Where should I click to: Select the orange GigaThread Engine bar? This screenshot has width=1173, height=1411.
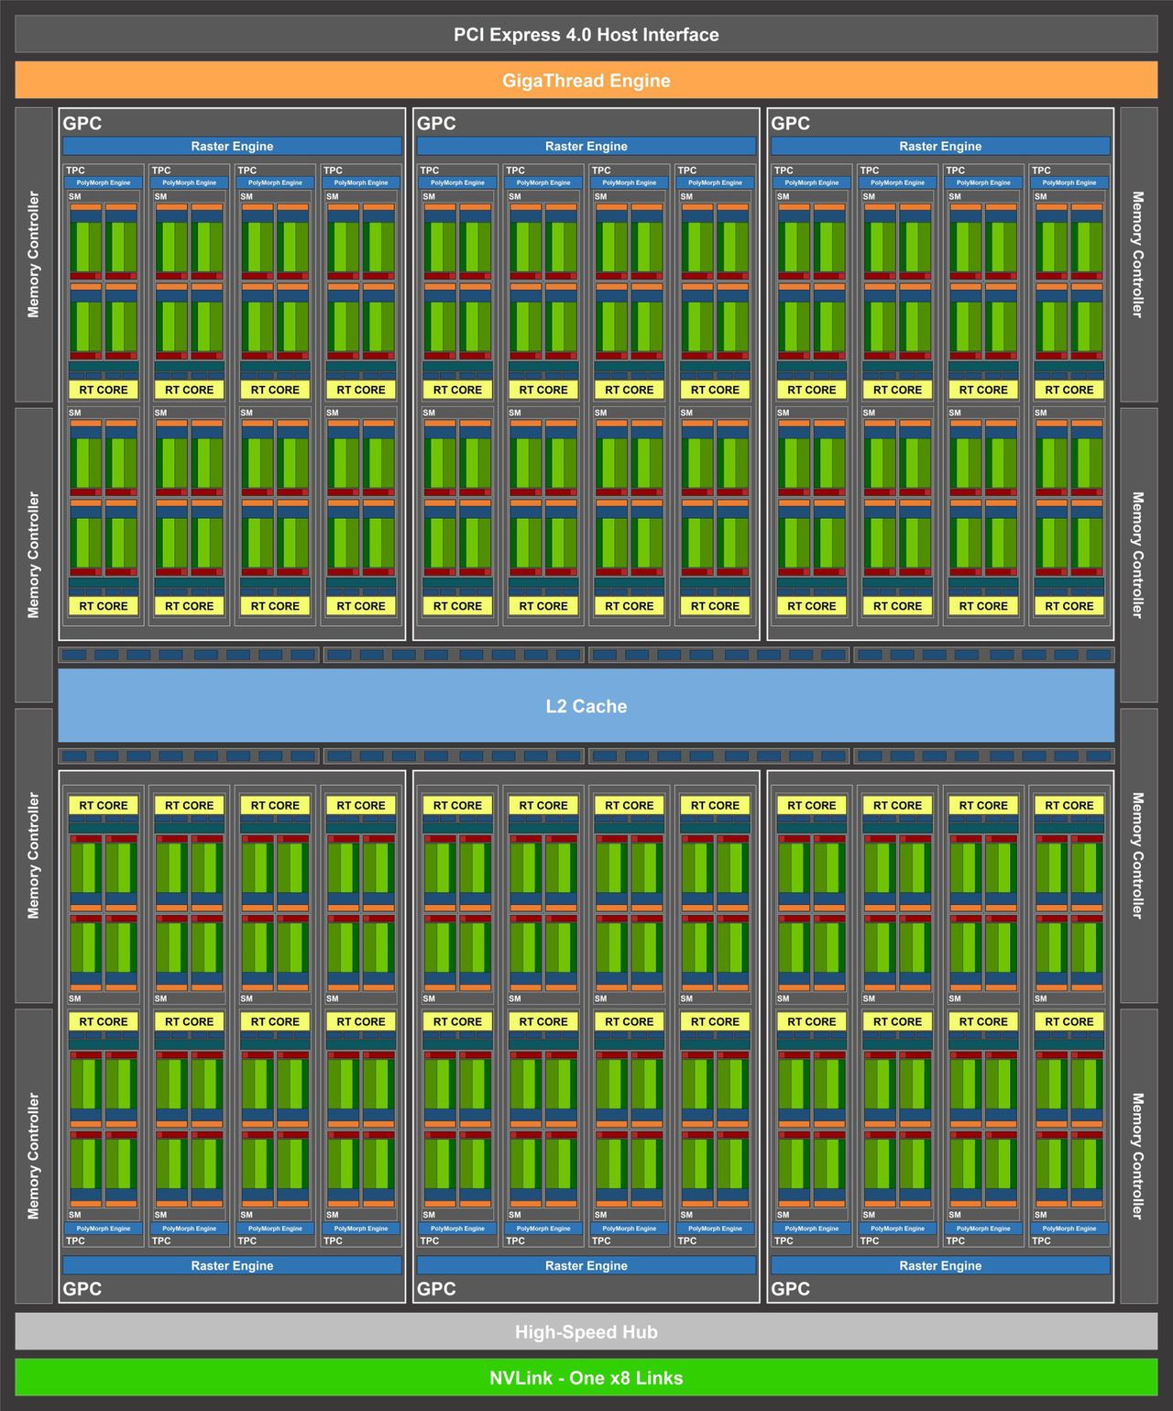click(x=586, y=80)
